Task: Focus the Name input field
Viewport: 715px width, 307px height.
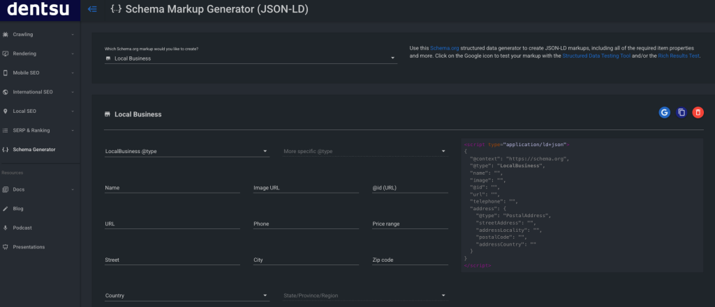Action: 172,187
